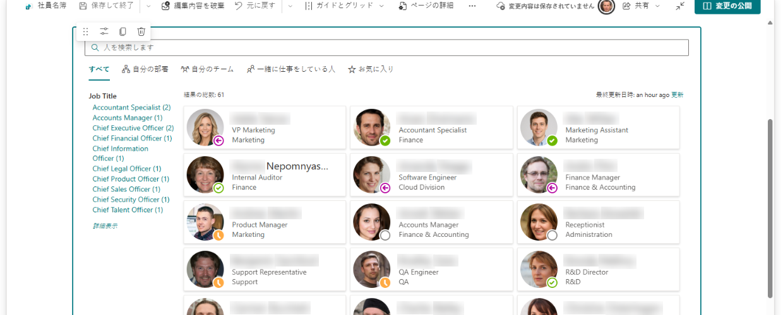This screenshot has width=783, height=315.
Task: Filter by Chief Information Officer (1)
Action: 121,154
